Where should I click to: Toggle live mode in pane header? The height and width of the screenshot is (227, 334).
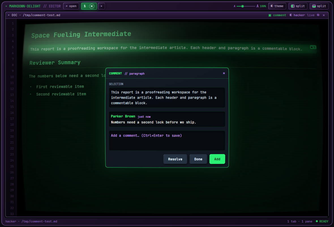point(311,15)
